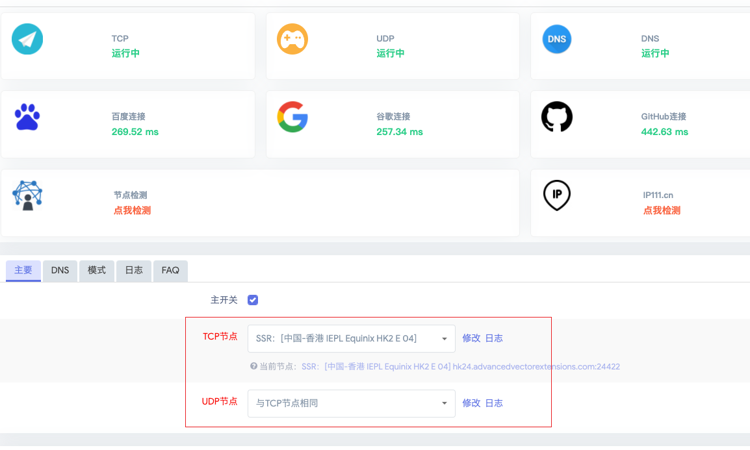Screen dimensions: 750x450
Task: Open the TCP节点 dropdown
Action: point(352,339)
